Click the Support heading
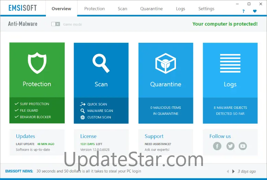The height and width of the screenshot is (180, 267). point(154,137)
